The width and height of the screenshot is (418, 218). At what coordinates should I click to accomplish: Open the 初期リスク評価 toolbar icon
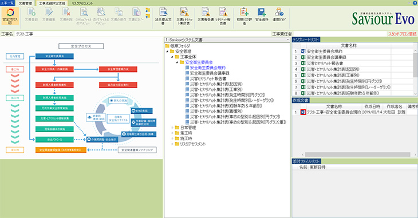[x=244, y=16]
